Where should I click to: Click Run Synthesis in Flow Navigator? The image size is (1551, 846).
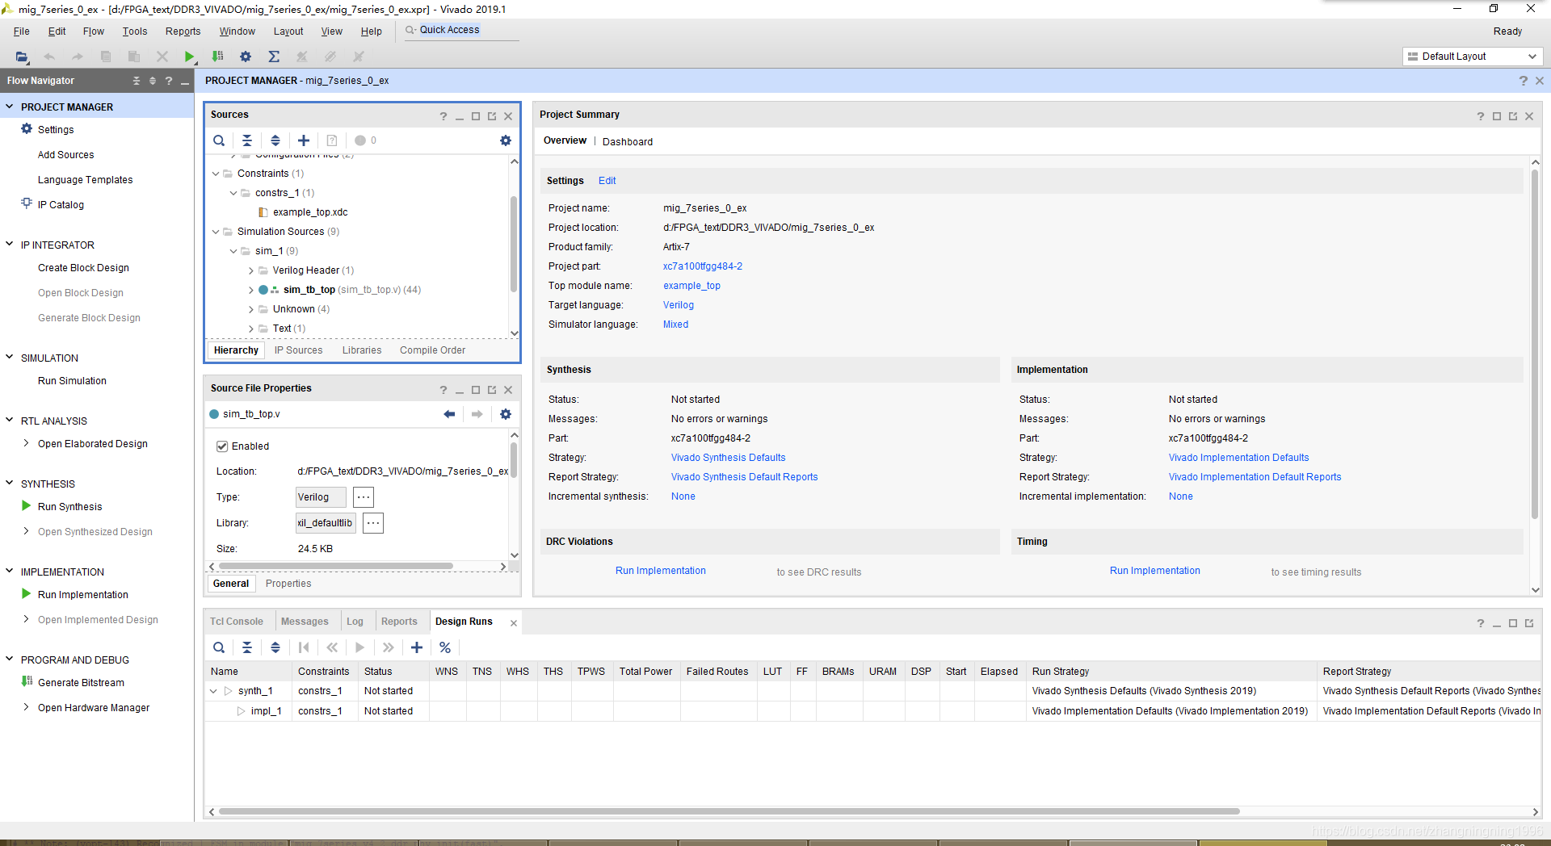(x=69, y=507)
